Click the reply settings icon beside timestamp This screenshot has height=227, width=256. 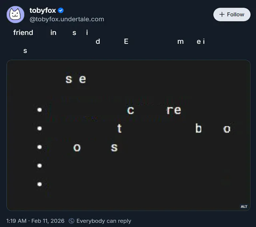coord(72,221)
